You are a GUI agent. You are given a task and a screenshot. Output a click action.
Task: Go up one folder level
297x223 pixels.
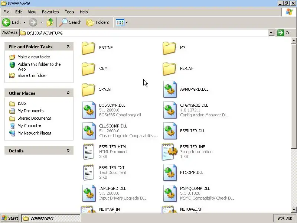50,22
